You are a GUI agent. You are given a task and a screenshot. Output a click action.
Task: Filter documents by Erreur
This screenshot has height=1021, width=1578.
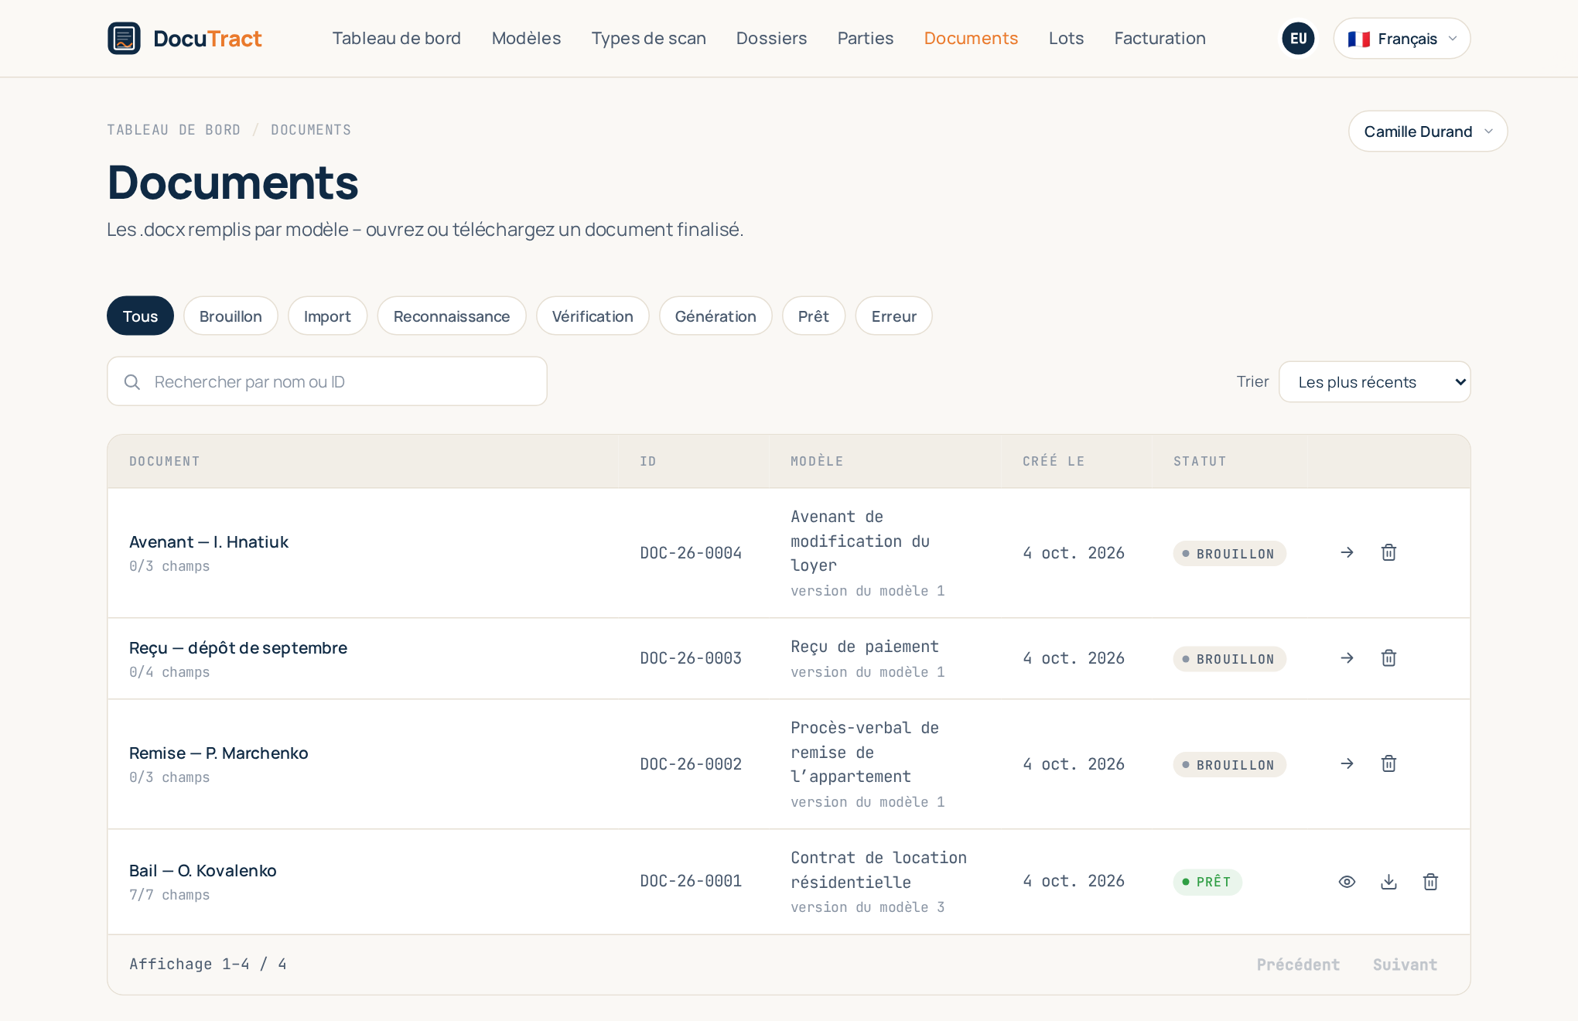[x=893, y=316]
